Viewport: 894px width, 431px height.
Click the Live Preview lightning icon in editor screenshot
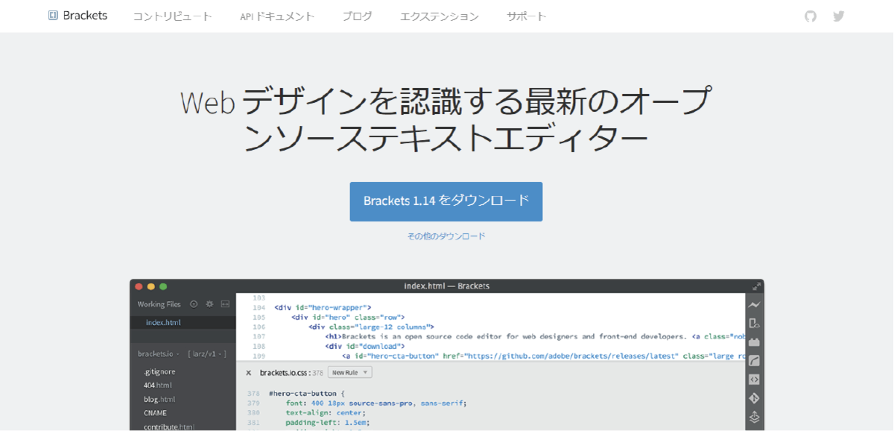click(x=754, y=304)
